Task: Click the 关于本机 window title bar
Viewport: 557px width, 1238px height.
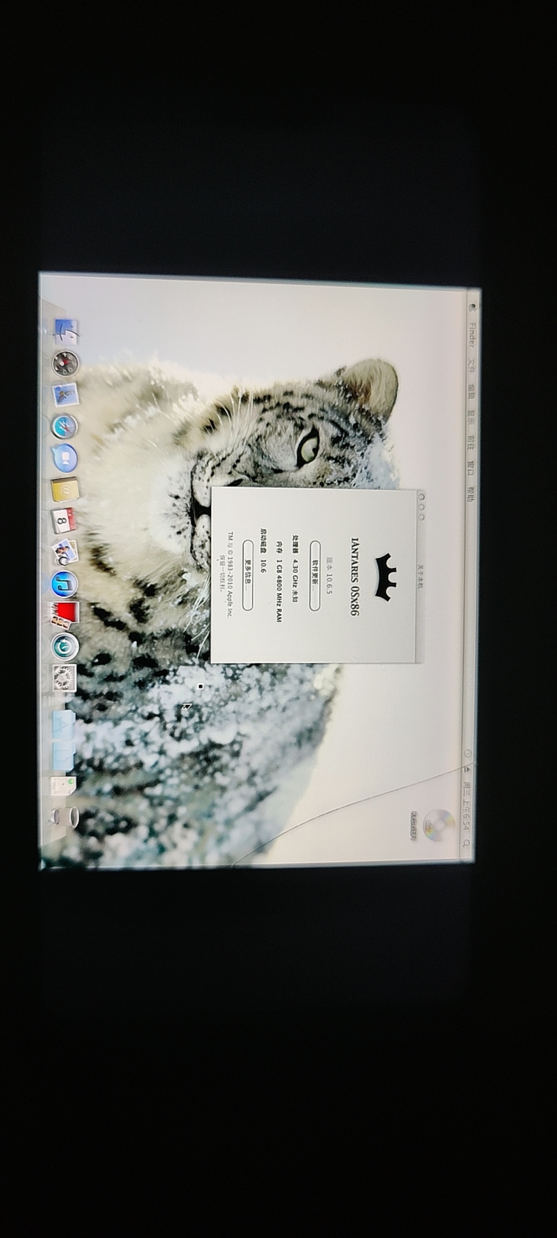Action: pyautogui.click(x=421, y=576)
